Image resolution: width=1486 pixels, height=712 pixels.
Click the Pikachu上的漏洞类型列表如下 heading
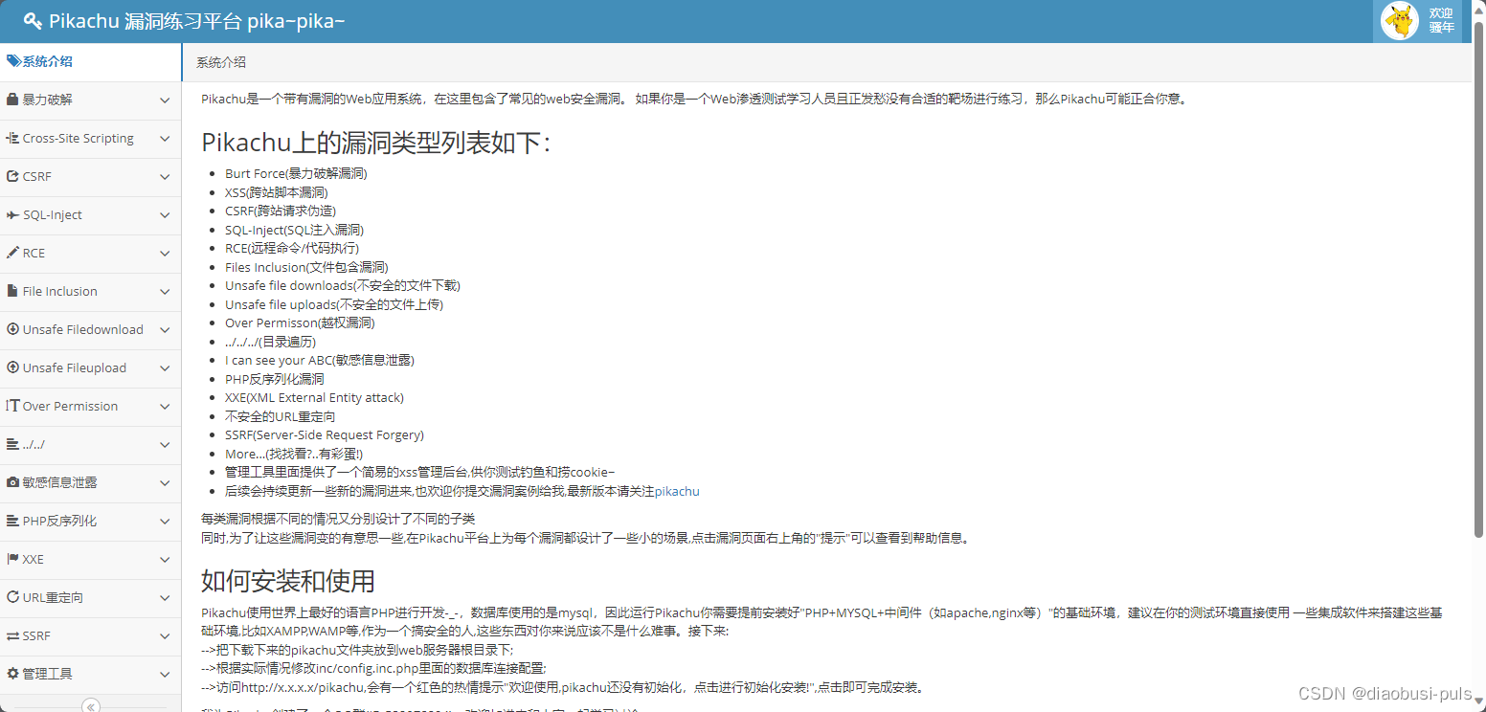point(376,142)
